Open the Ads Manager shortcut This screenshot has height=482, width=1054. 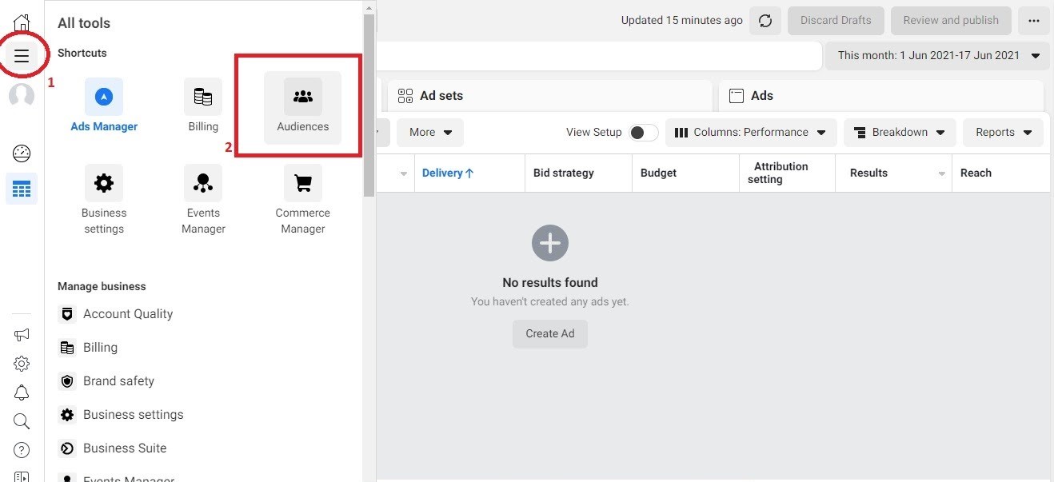104,98
